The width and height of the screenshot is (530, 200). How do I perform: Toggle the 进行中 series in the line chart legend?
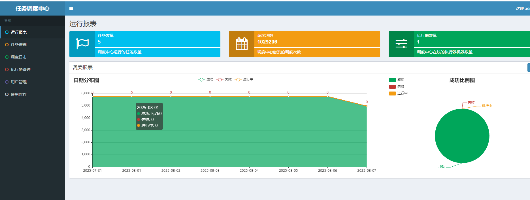(244, 79)
